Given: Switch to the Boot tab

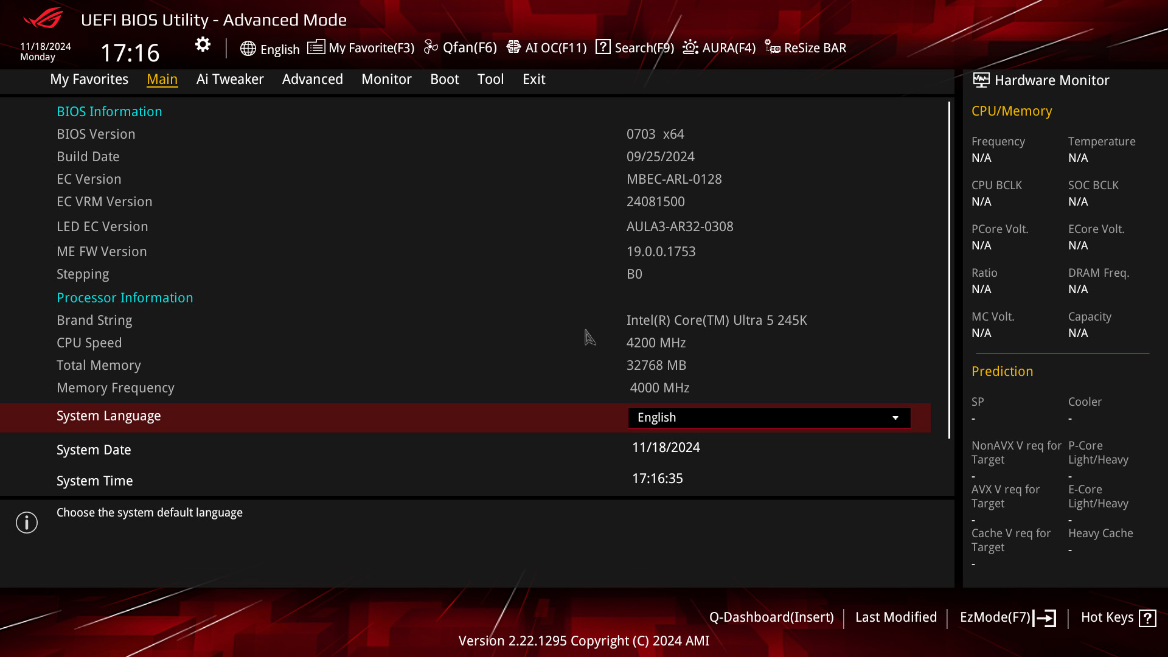Looking at the screenshot, I should 445,79.
